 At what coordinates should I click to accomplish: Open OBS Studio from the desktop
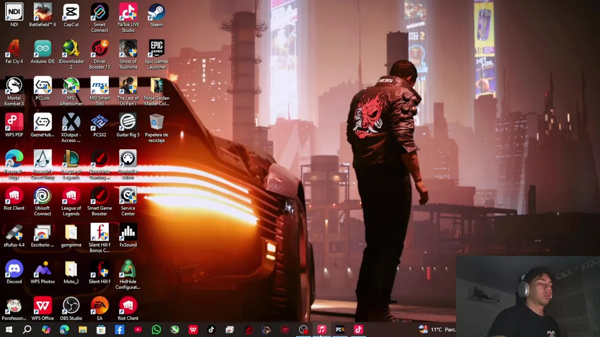point(71,309)
